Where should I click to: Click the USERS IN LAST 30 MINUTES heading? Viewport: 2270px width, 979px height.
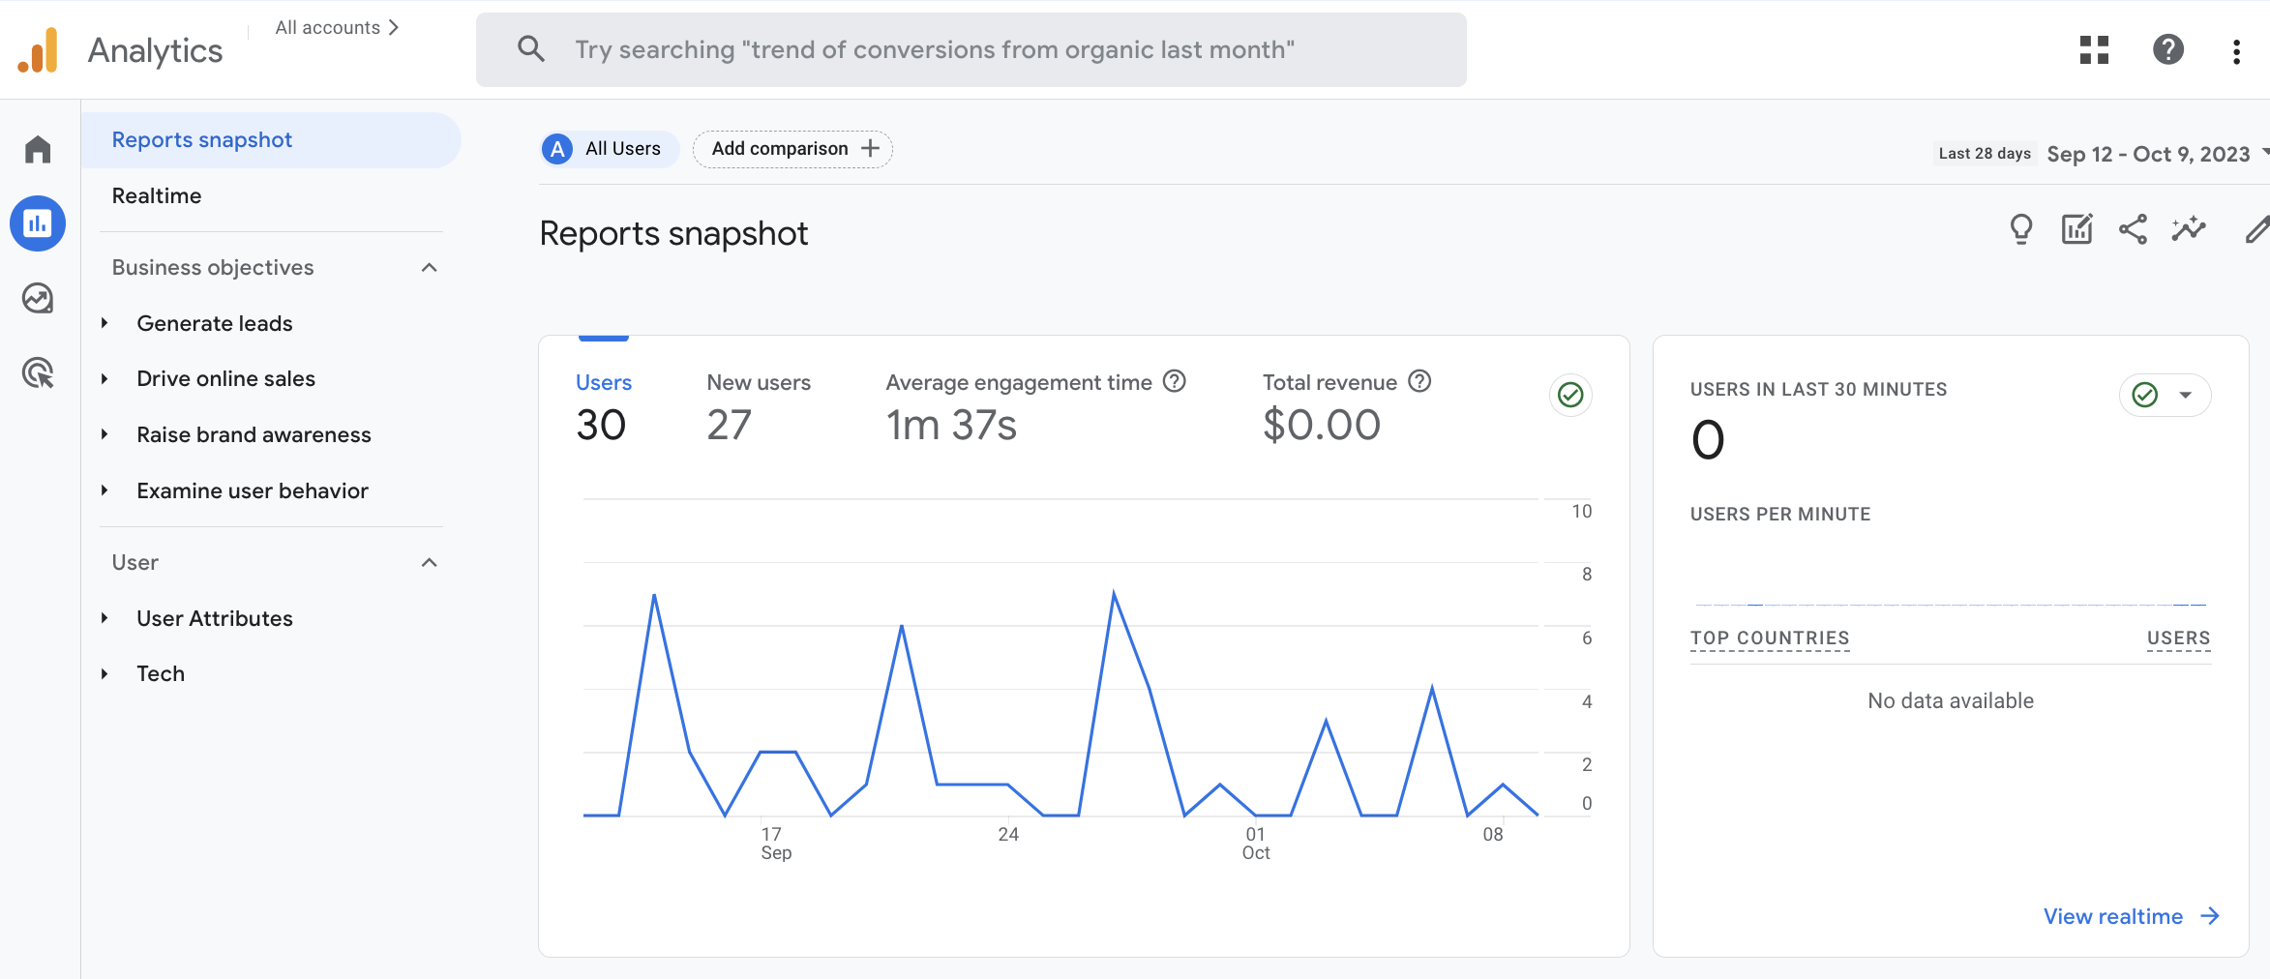coord(1818,389)
